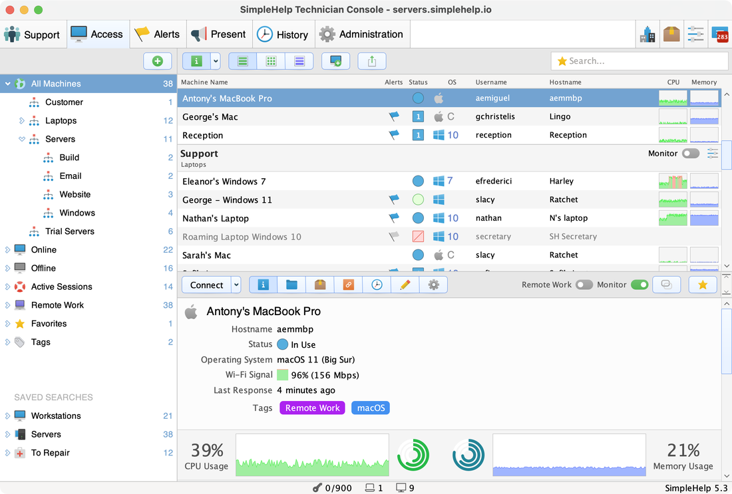Select the Customer group in the tree
The image size is (732, 494).
(x=89, y=102)
